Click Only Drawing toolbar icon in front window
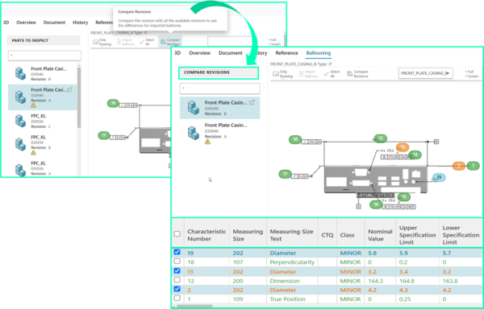This screenshot has width=484, height=309. coord(276,74)
